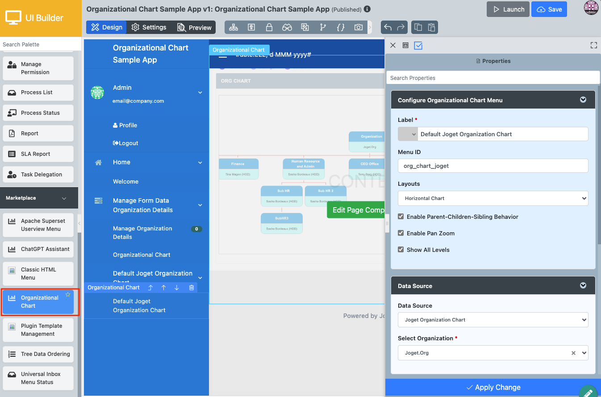The image size is (601, 397).
Task: Collapse the Marketplace palette section
Action: (x=64, y=198)
